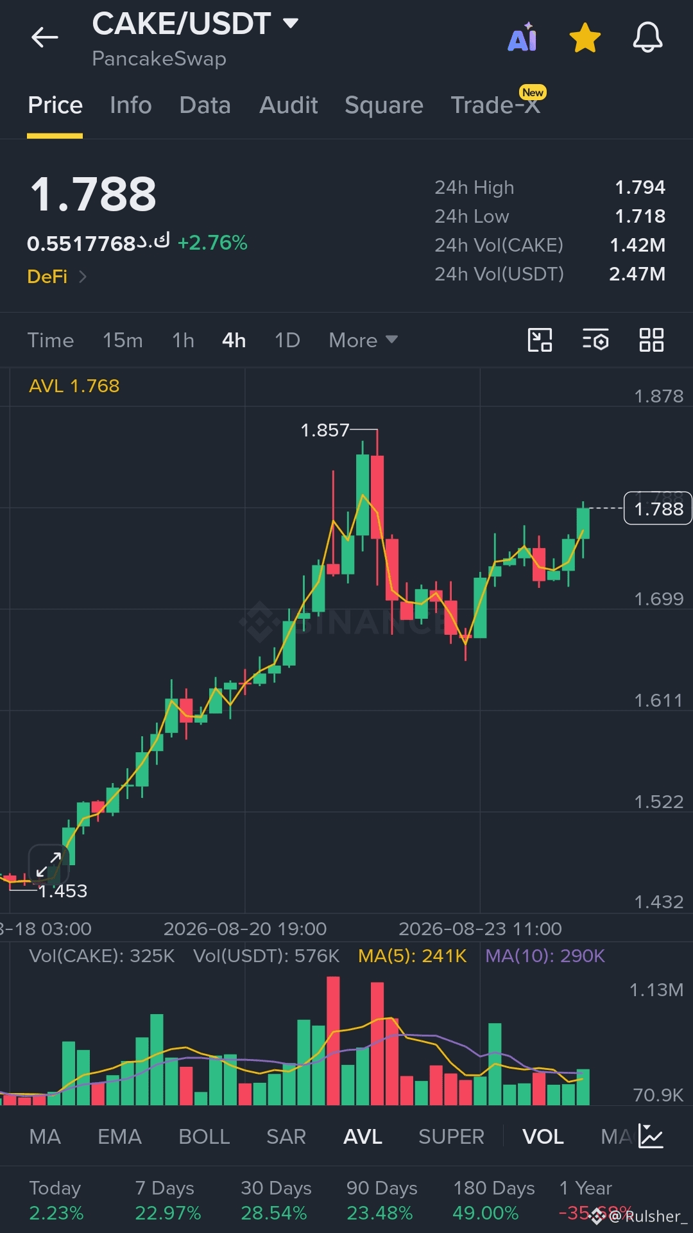Screen dimensions: 693x1233
Task: Click the 1.453 low price marker
Action: pyautogui.click(x=62, y=891)
